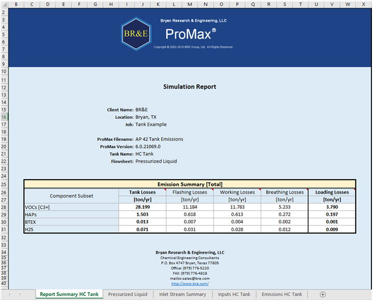Select H2S tank losses value 0.071
Screen dimensions: 373x301
pyautogui.click(x=142, y=230)
